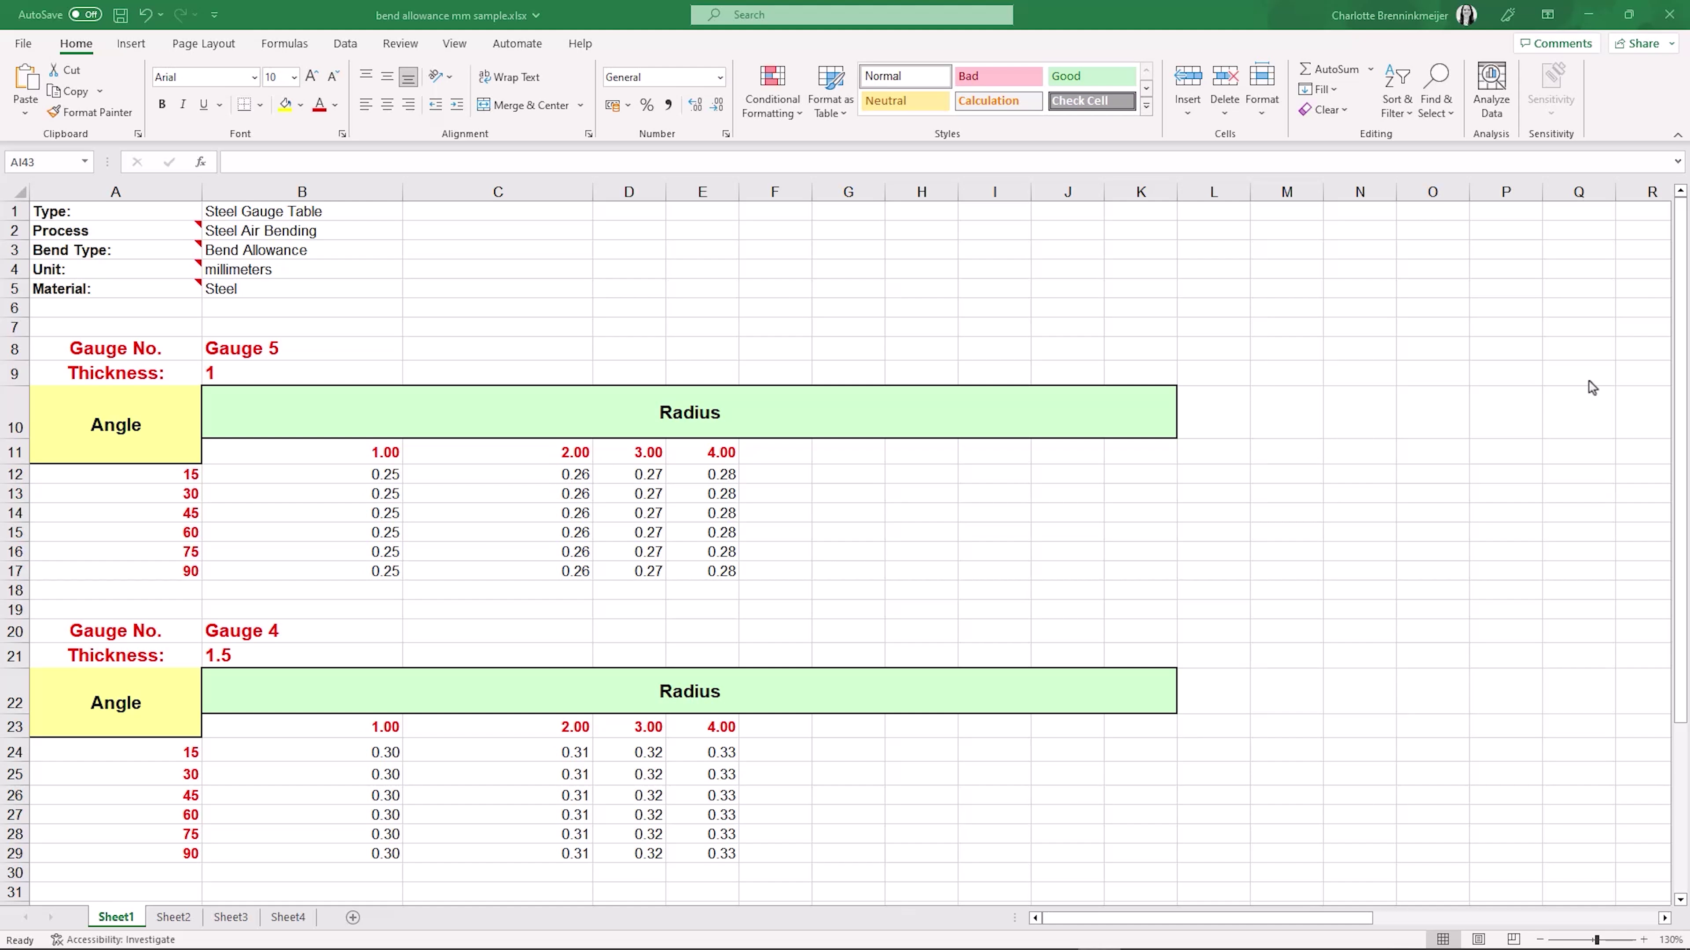The width and height of the screenshot is (1690, 950).
Task: Open the Comments pane button
Action: (1556, 43)
